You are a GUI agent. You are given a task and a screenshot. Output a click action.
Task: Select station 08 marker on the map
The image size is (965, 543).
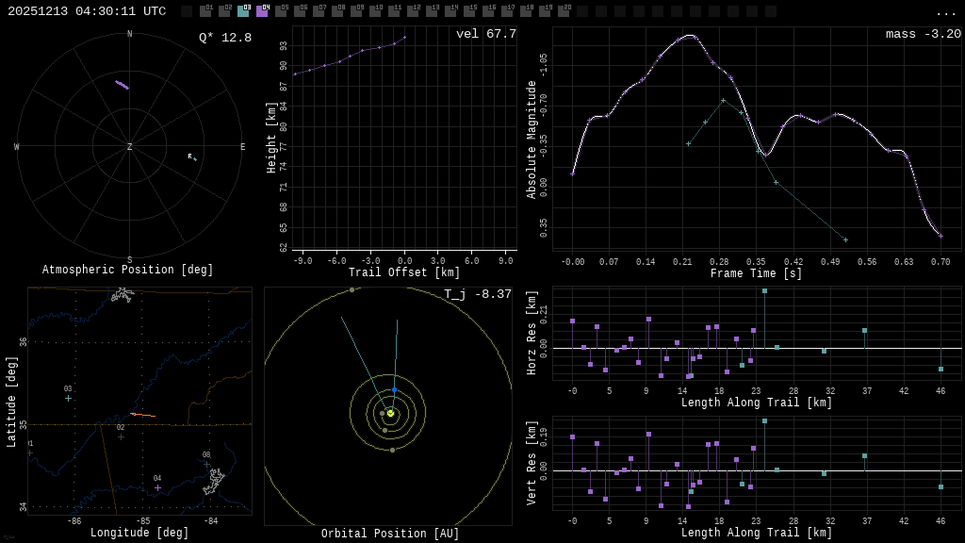click(206, 465)
